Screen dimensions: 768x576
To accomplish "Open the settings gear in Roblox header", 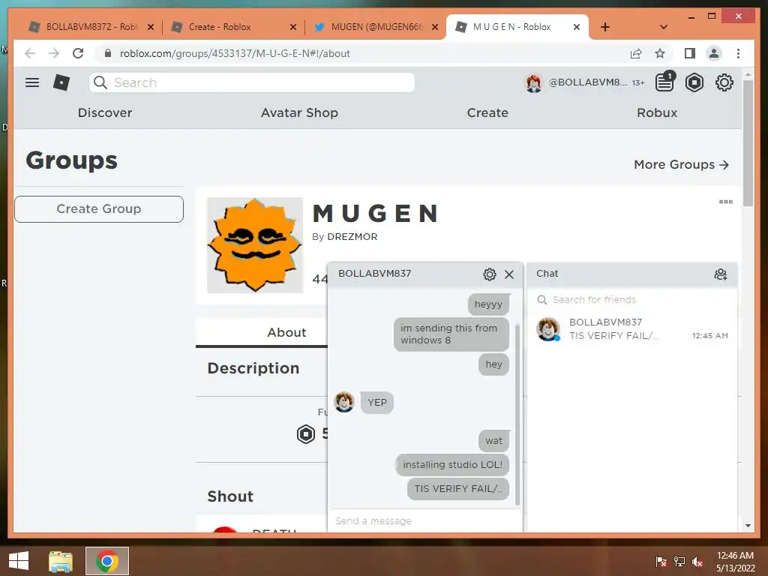I will [724, 82].
